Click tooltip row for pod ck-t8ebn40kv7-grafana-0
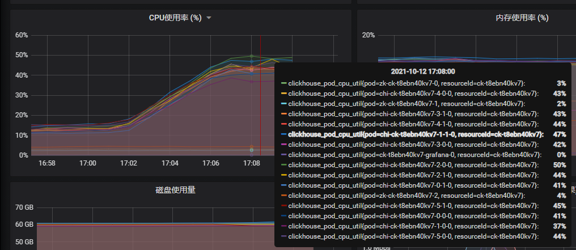 pyautogui.click(x=423, y=155)
